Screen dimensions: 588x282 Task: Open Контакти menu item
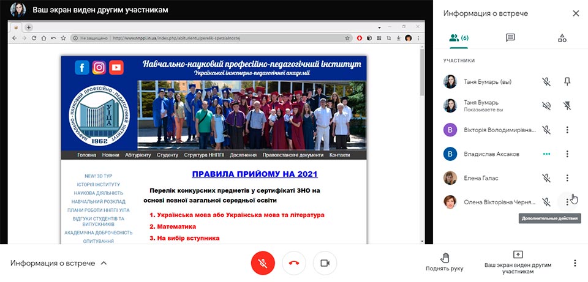[340, 155]
